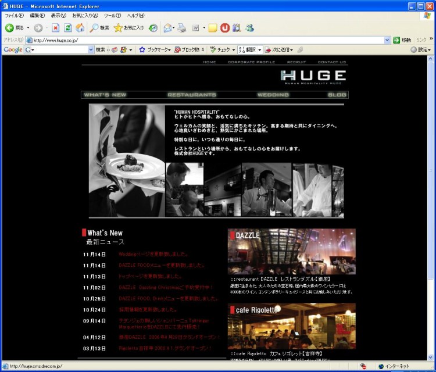This screenshot has width=436, height=372.
Task: Click the Google toolbar logo
Action: (x=13, y=50)
